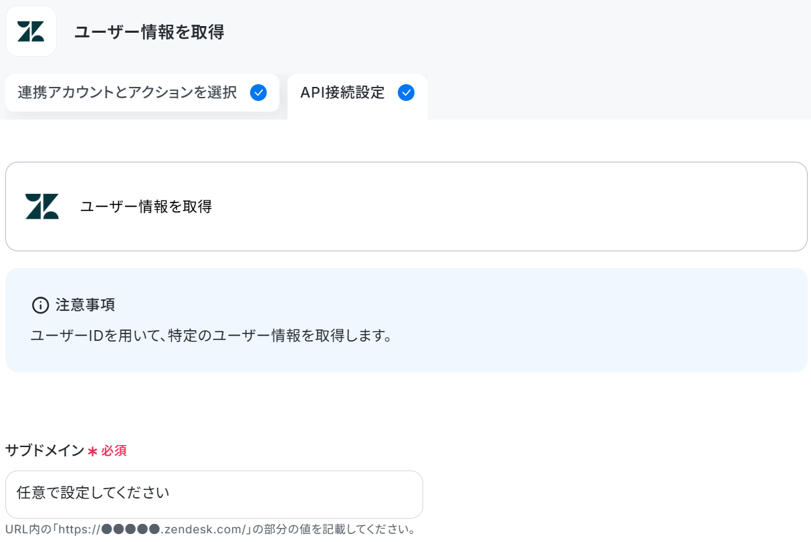This screenshot has height=542, width=811.
Task: Click the placeholder 任意で設定してください
Action: point(93,493)
